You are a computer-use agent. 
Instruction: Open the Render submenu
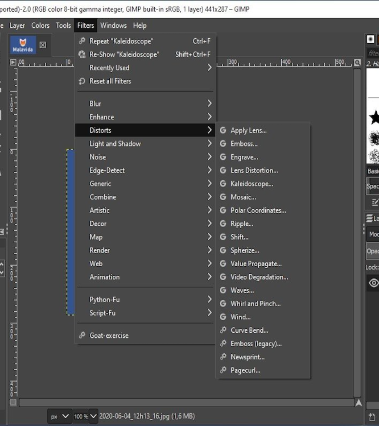click(145, 250)
